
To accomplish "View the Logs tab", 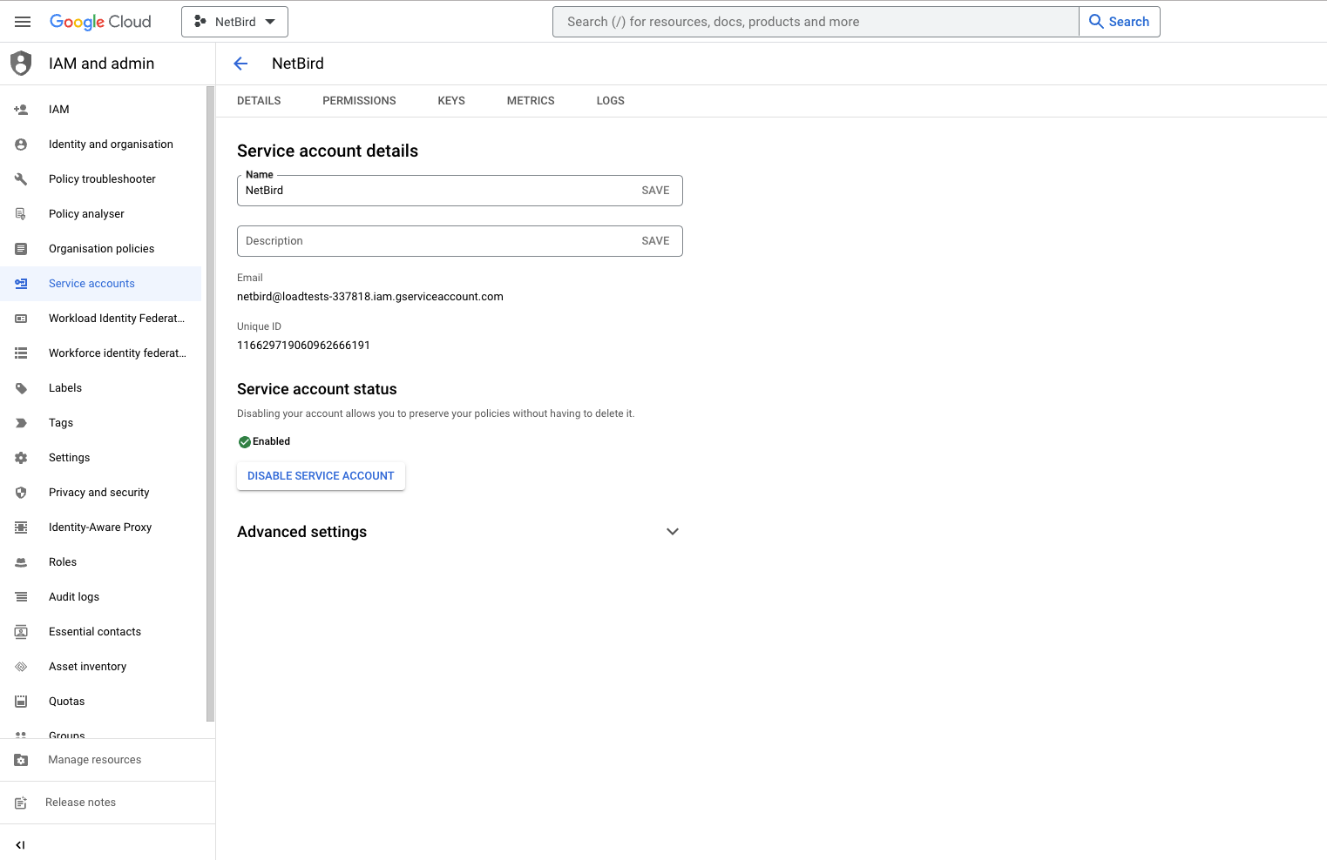I will pyautogui.click(x=610, y=101).
